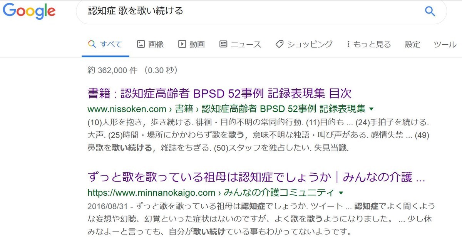Click the www.nissoken.com breadcrumb URL

226,109
